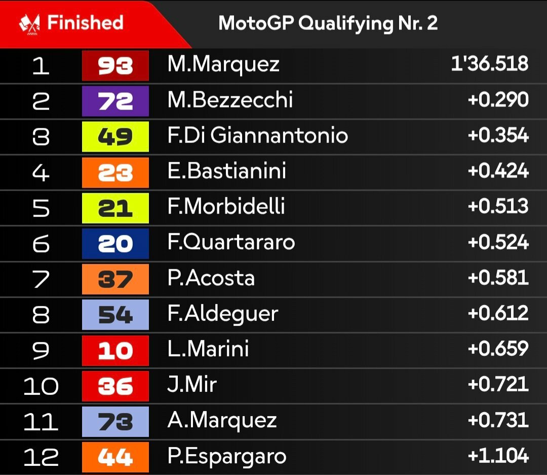Select A.Marquez in eleventh position
The height and width of the screenshot is (475, 547).
click(x=222, y=421)
